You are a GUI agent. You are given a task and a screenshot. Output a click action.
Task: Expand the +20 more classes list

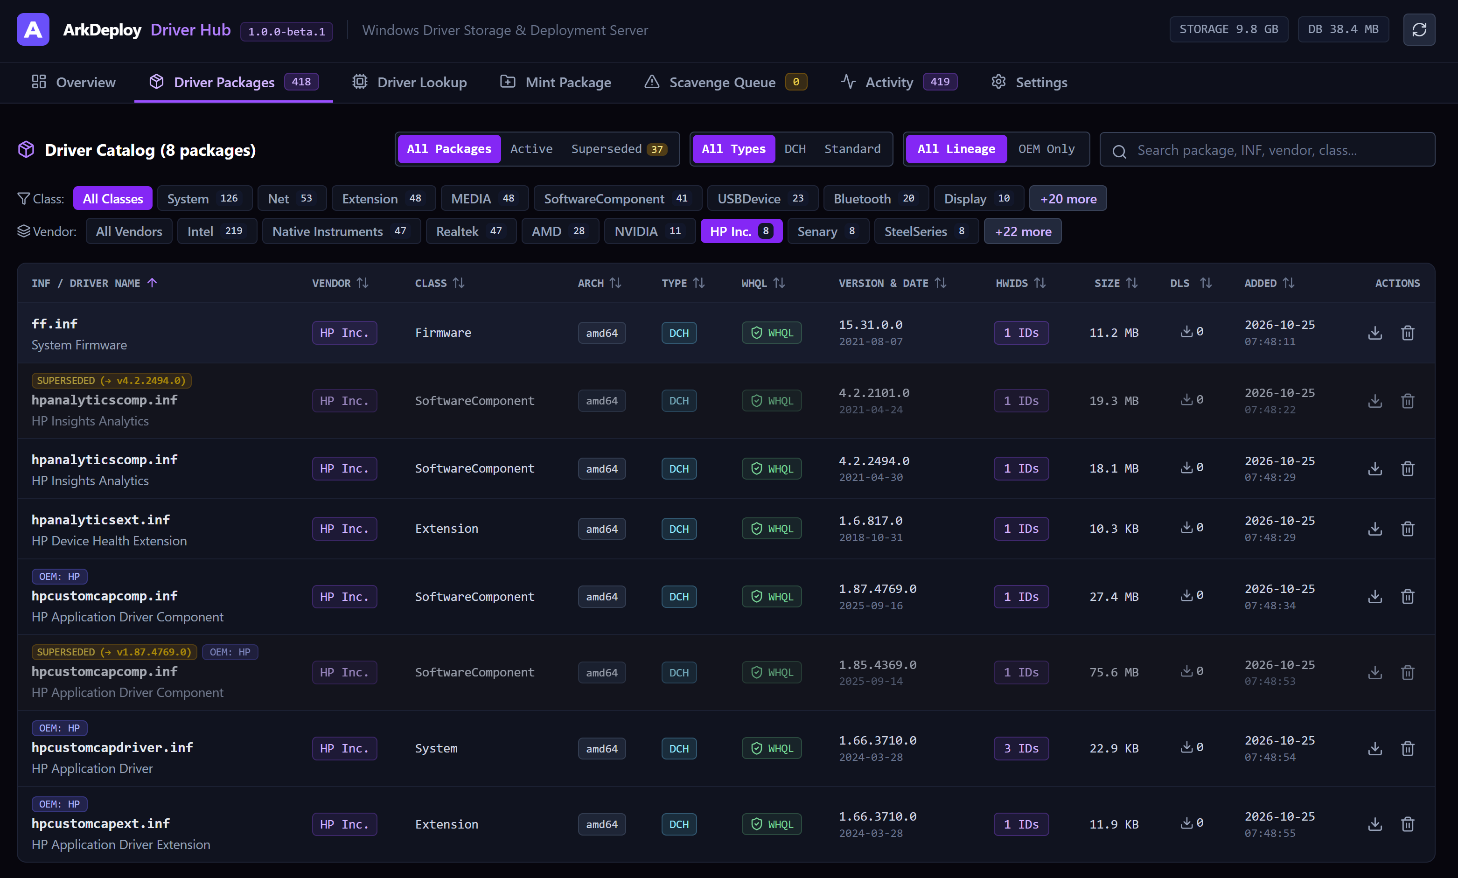tap(1067, 198)
